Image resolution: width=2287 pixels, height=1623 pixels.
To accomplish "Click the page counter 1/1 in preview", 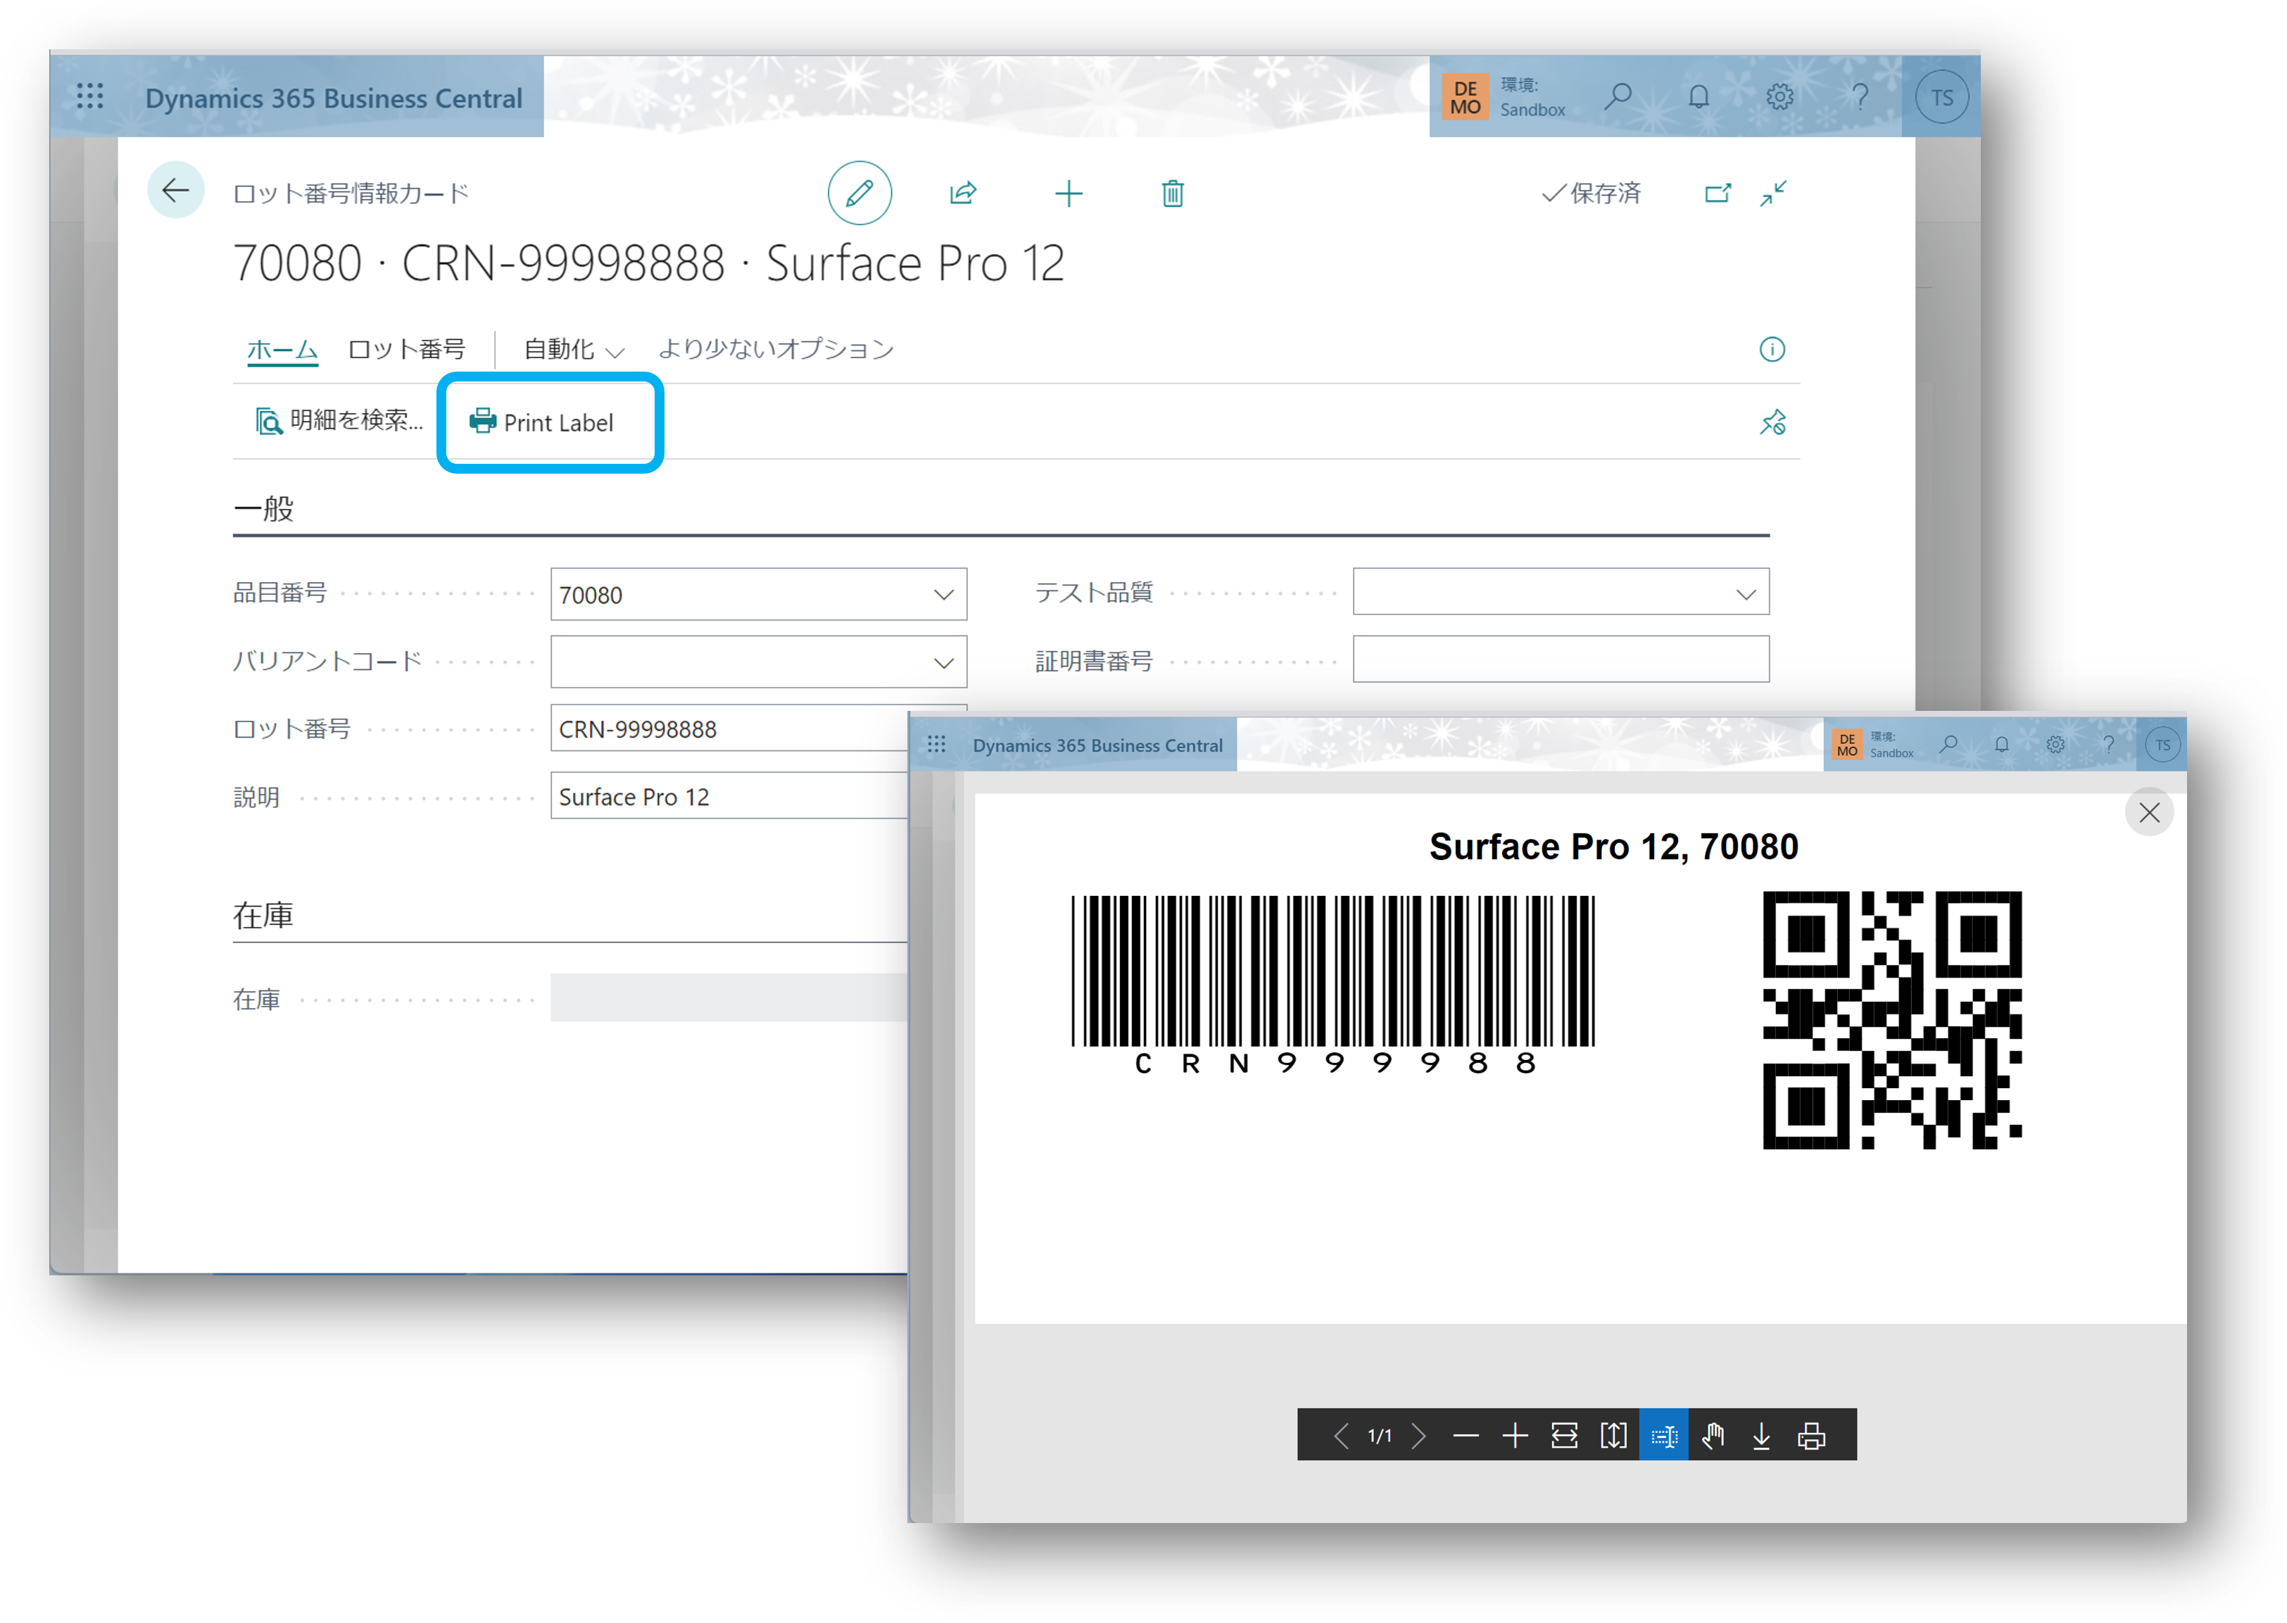I will click(1380, 1436).
